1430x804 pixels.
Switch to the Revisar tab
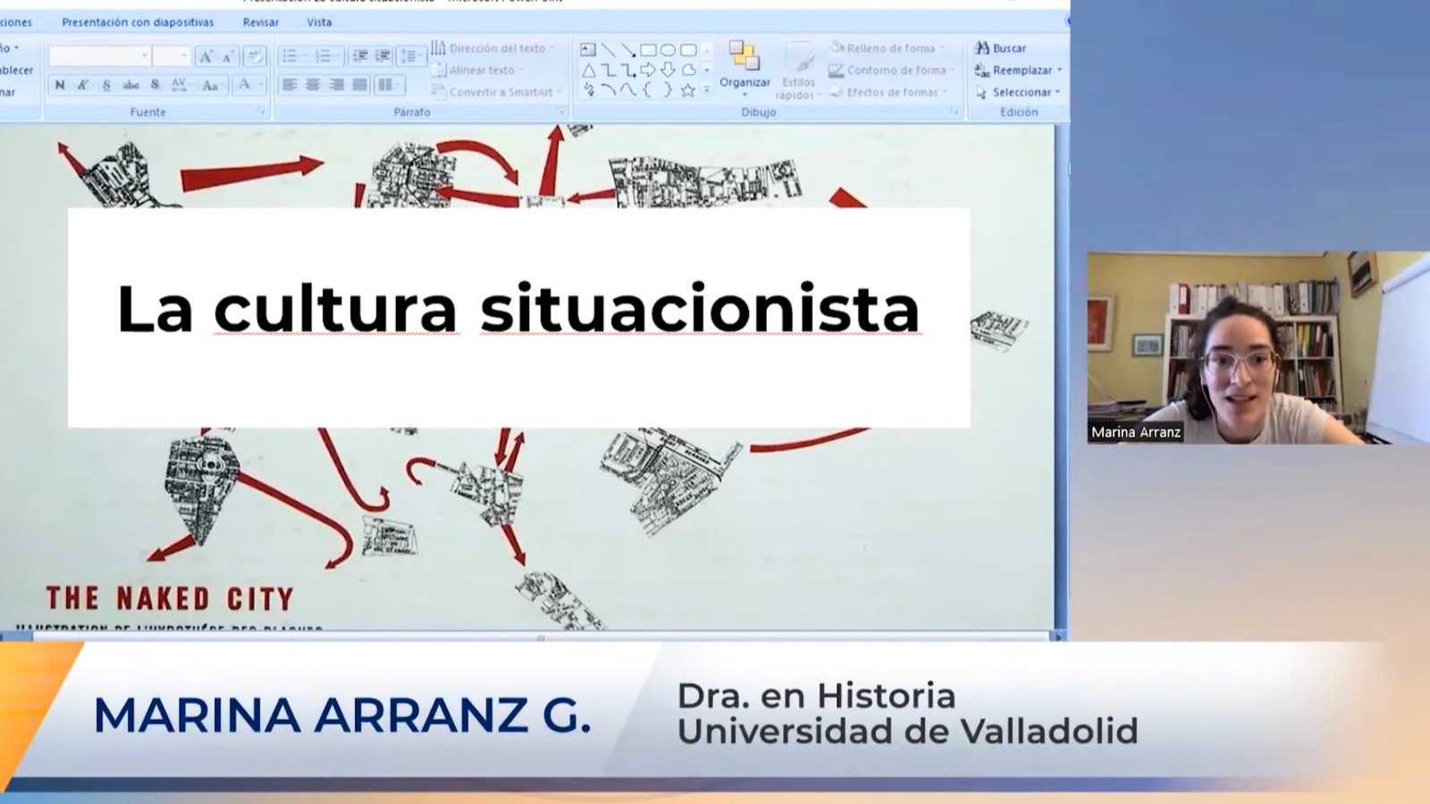point(261,22)
